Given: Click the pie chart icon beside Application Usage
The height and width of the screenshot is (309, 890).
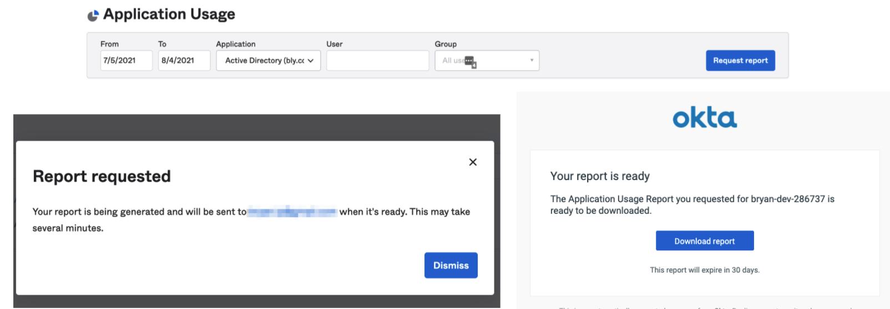Looking at the screenshot, I should [x=93, y=16].
